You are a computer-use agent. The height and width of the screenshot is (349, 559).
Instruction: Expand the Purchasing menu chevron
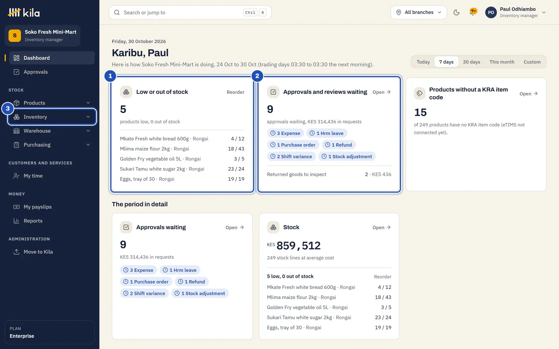[88, 145]
